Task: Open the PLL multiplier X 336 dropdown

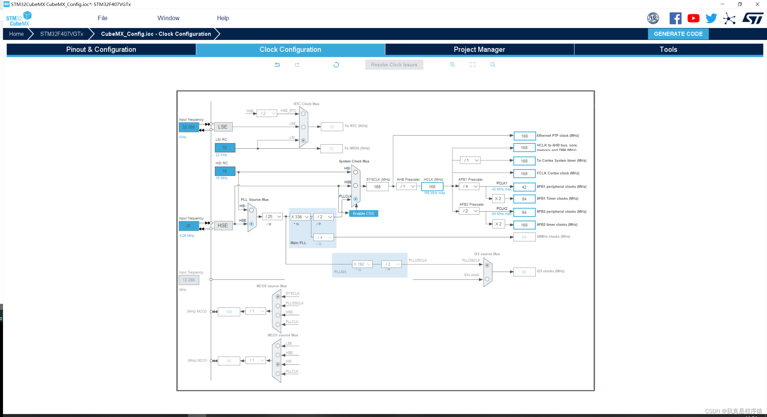Action: [300, 217]
